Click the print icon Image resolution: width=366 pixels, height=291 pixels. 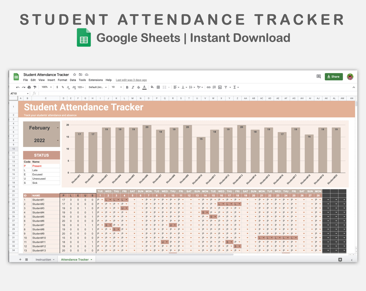(29, 87)
